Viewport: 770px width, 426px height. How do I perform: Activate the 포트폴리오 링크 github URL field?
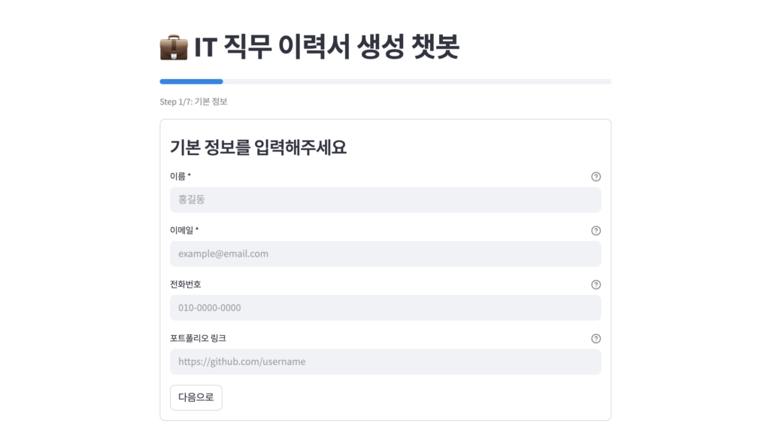point(386,361)
